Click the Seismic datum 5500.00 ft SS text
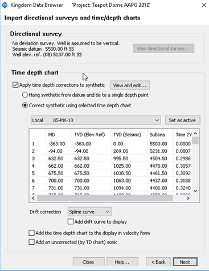 43,49
